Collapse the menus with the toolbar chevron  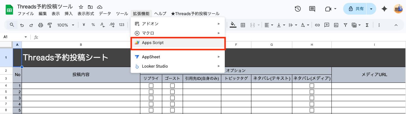[x=396, y=25]
